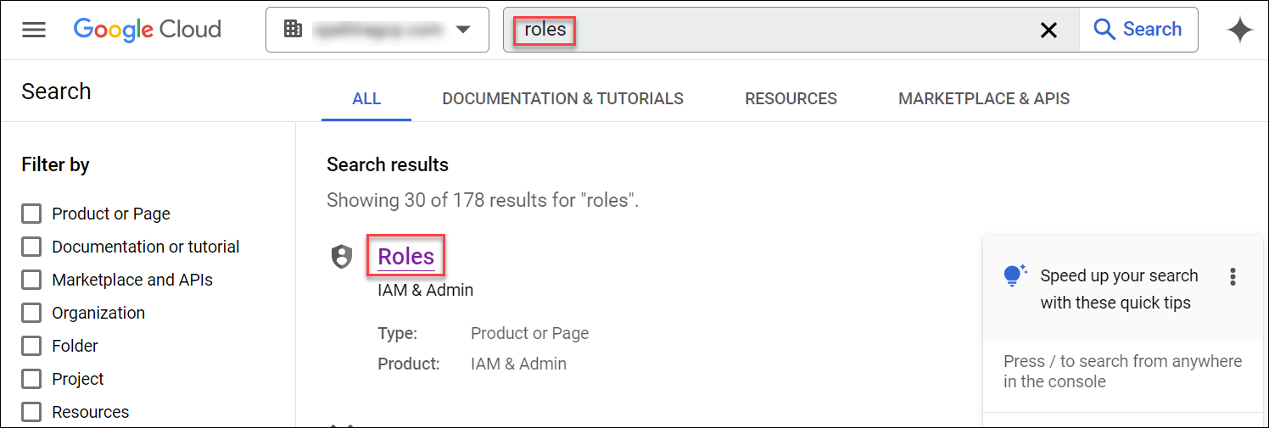Image resolution: width=1269 pixels, height=428 pixels.
Task: Click 'Press / to search from anywhere' text
Action: click(x=1122, y=371)
